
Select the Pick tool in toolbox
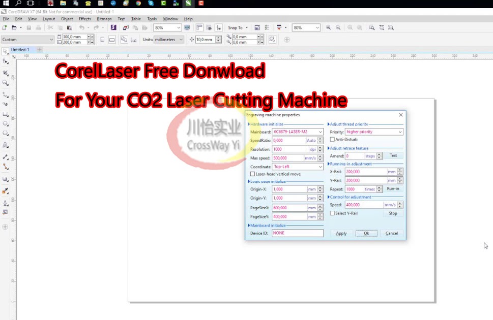(5, 51)
